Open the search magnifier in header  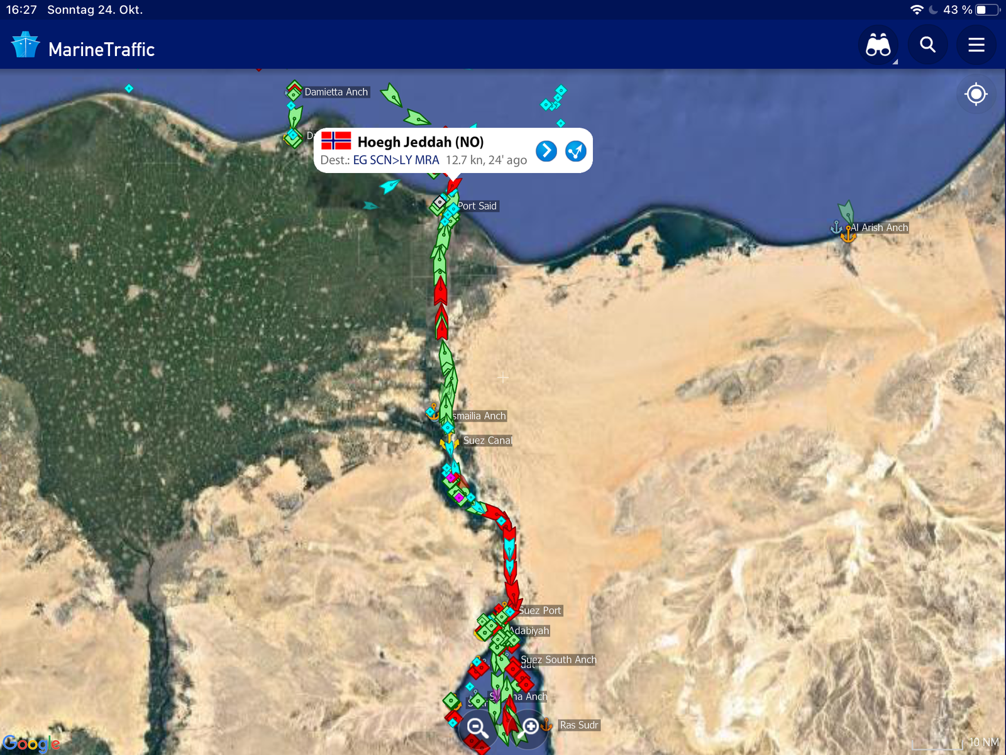927,45
